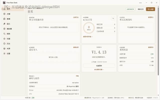
Task: Click the player connection status in status bar
Action: tap(135, 98)
